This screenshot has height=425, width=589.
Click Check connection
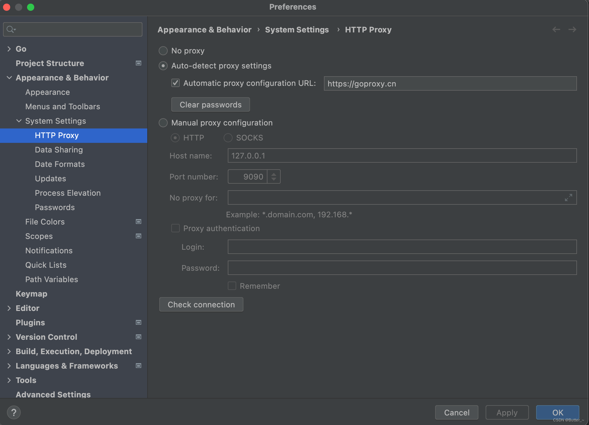click(201, 304)
